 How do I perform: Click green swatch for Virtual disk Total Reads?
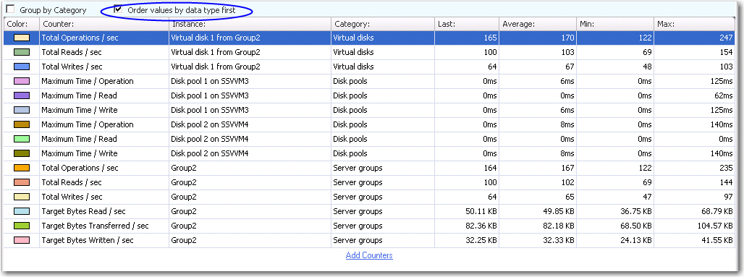(x=22, y=52)
